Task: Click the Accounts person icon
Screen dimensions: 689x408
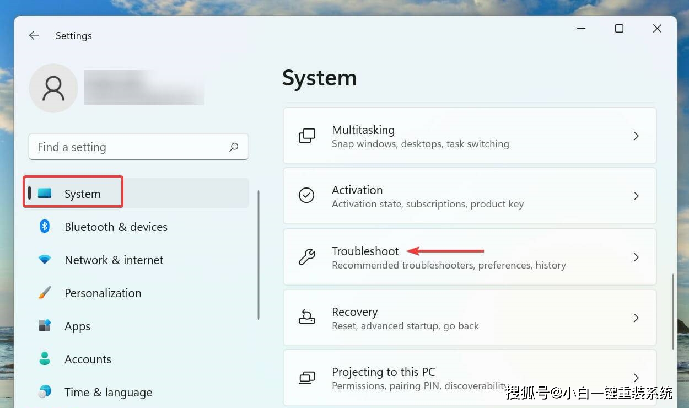Action: point(45,358)
